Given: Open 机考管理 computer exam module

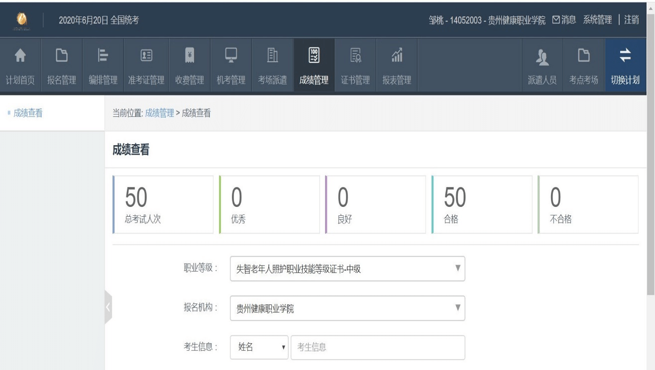Looking at the screenshot, I should point(231,66).
